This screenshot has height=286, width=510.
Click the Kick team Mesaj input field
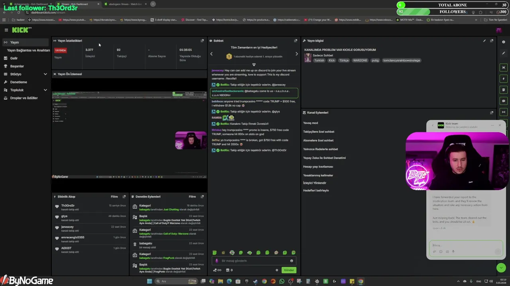pos(465,245)
